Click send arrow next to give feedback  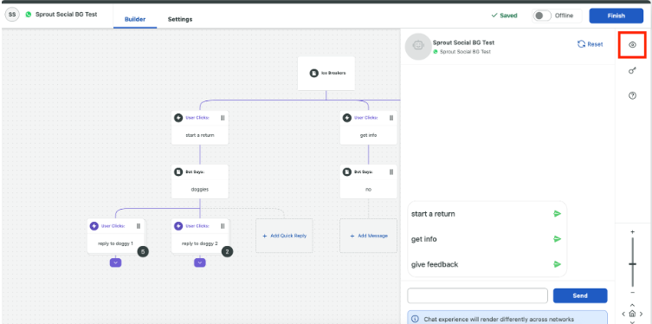click(x=558, y=264)
